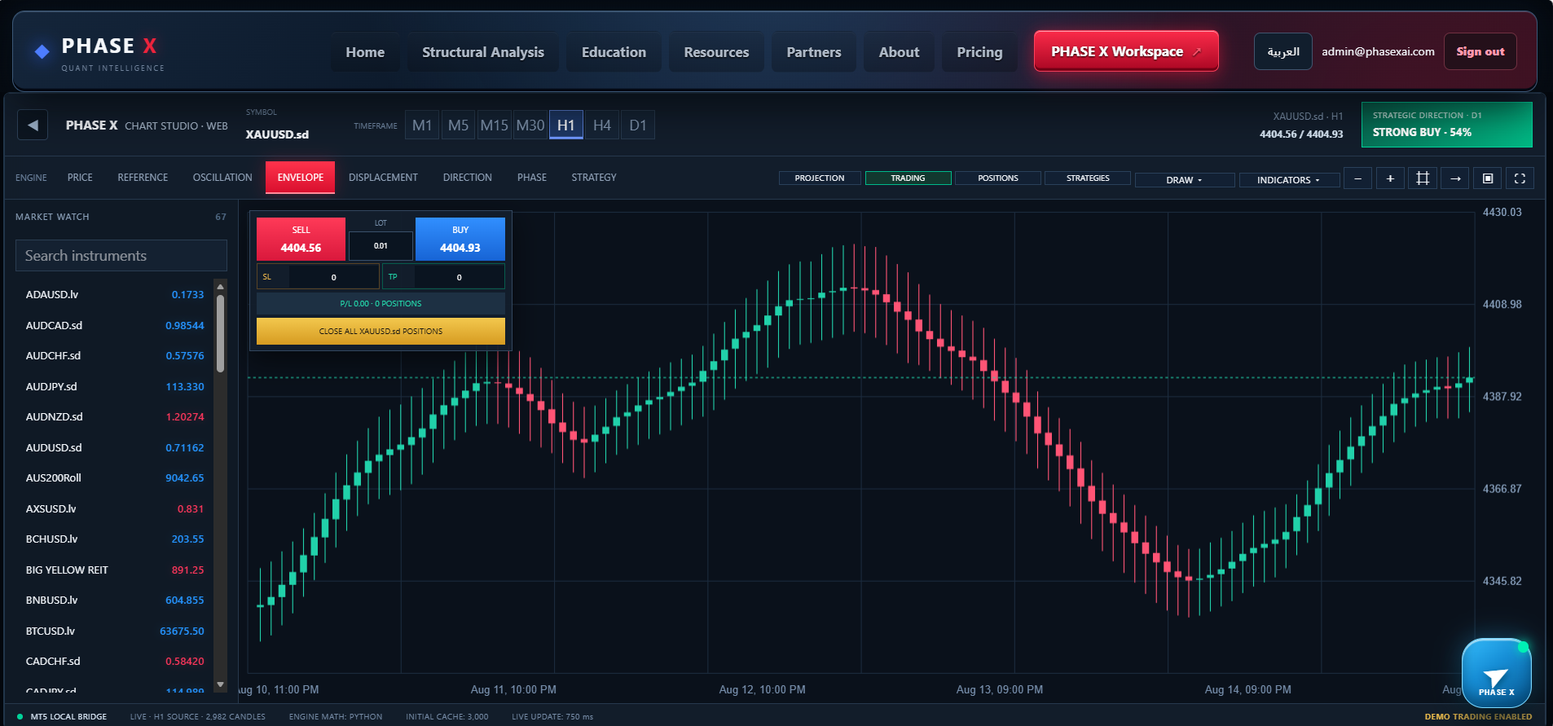
Task: Select the M15 timeframe
Action: pyautogui.click(x=494, y=125)
